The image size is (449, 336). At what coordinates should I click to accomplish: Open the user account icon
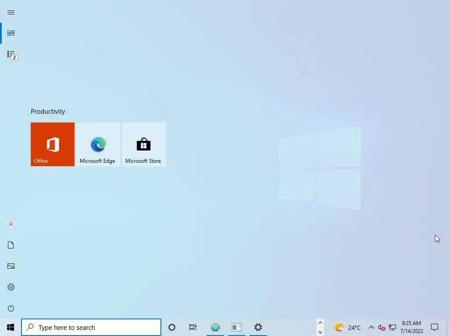[x=11, y=224]
